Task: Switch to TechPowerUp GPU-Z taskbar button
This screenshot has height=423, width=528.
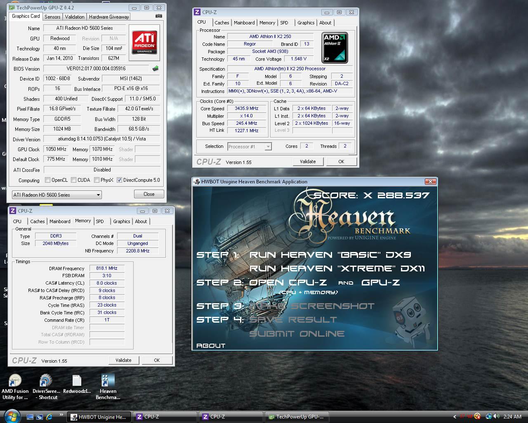Action: point(296,417)
